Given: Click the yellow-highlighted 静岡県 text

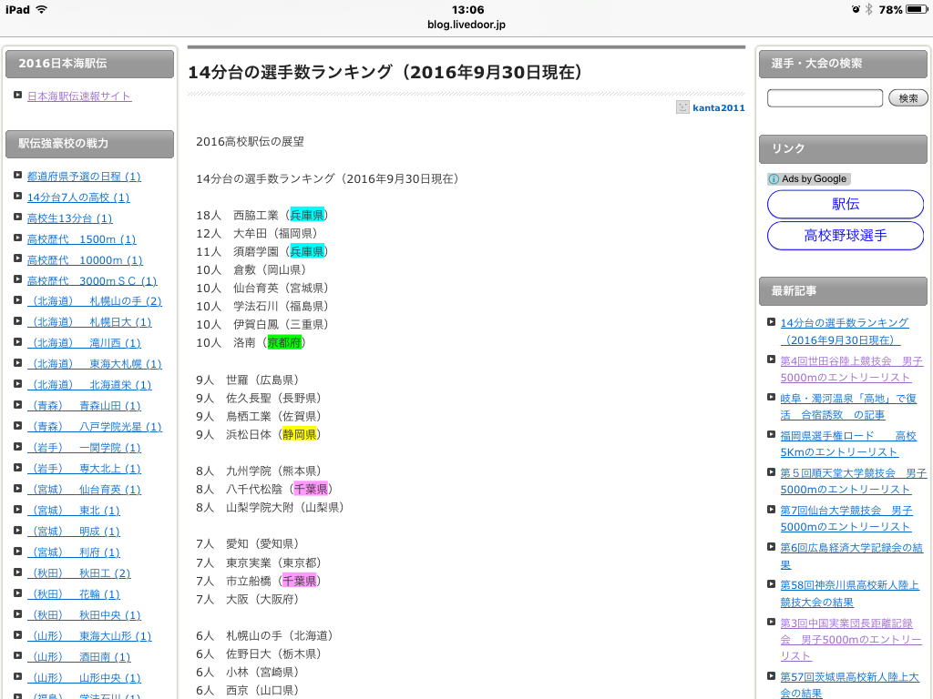Looking at the screenshot, I should pyautogui.click(x=299, y=434).
